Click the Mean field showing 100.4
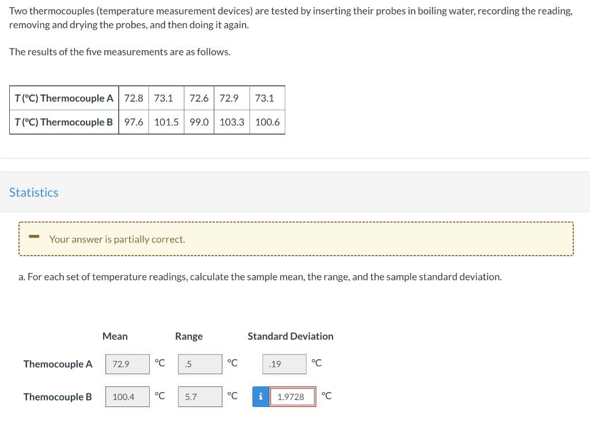This screenshot has height=422, width=590. (127, 396)
